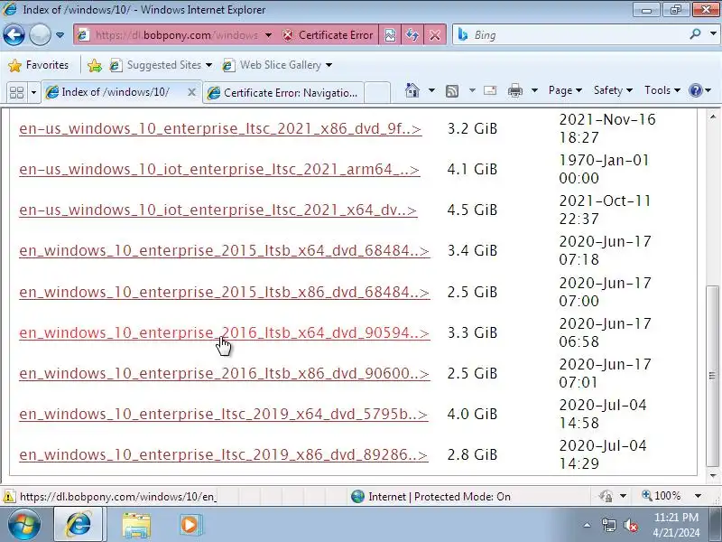Image resolution: width=722 pixels, height=542 pixels.
Task: Click the search magnifier icon
Action: tap(695, 34)
